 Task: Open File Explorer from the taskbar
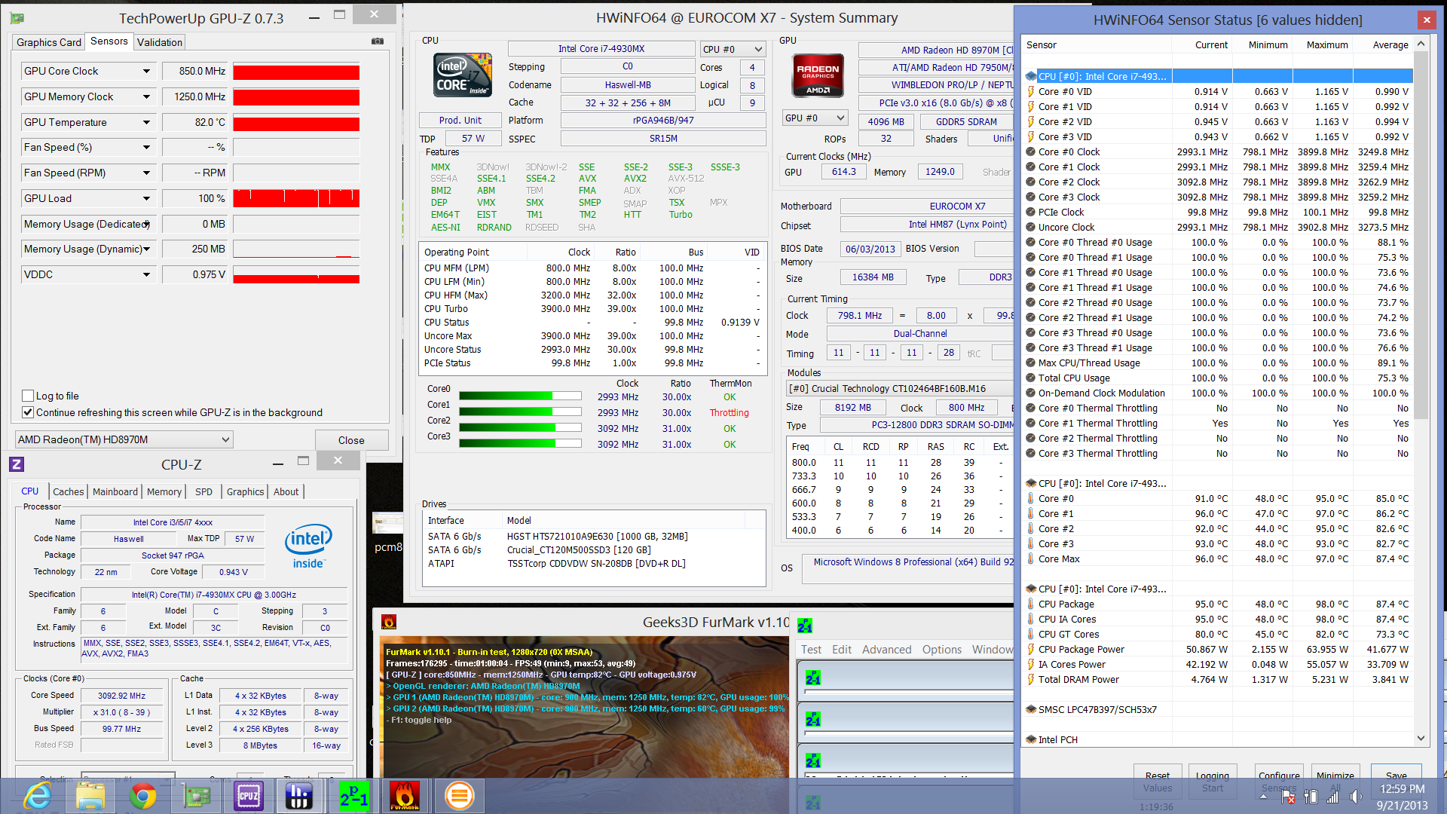tap(90, 796)
